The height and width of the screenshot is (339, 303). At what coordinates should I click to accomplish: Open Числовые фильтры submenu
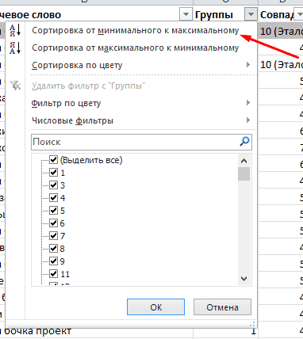[x=141, y=120]
